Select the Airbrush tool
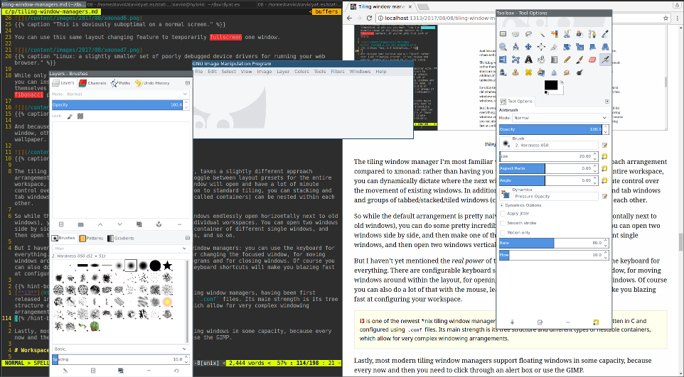684x377 pixels. [x=605, y=59]
